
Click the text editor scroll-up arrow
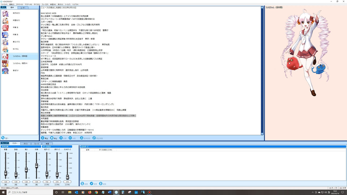[262, 8]
